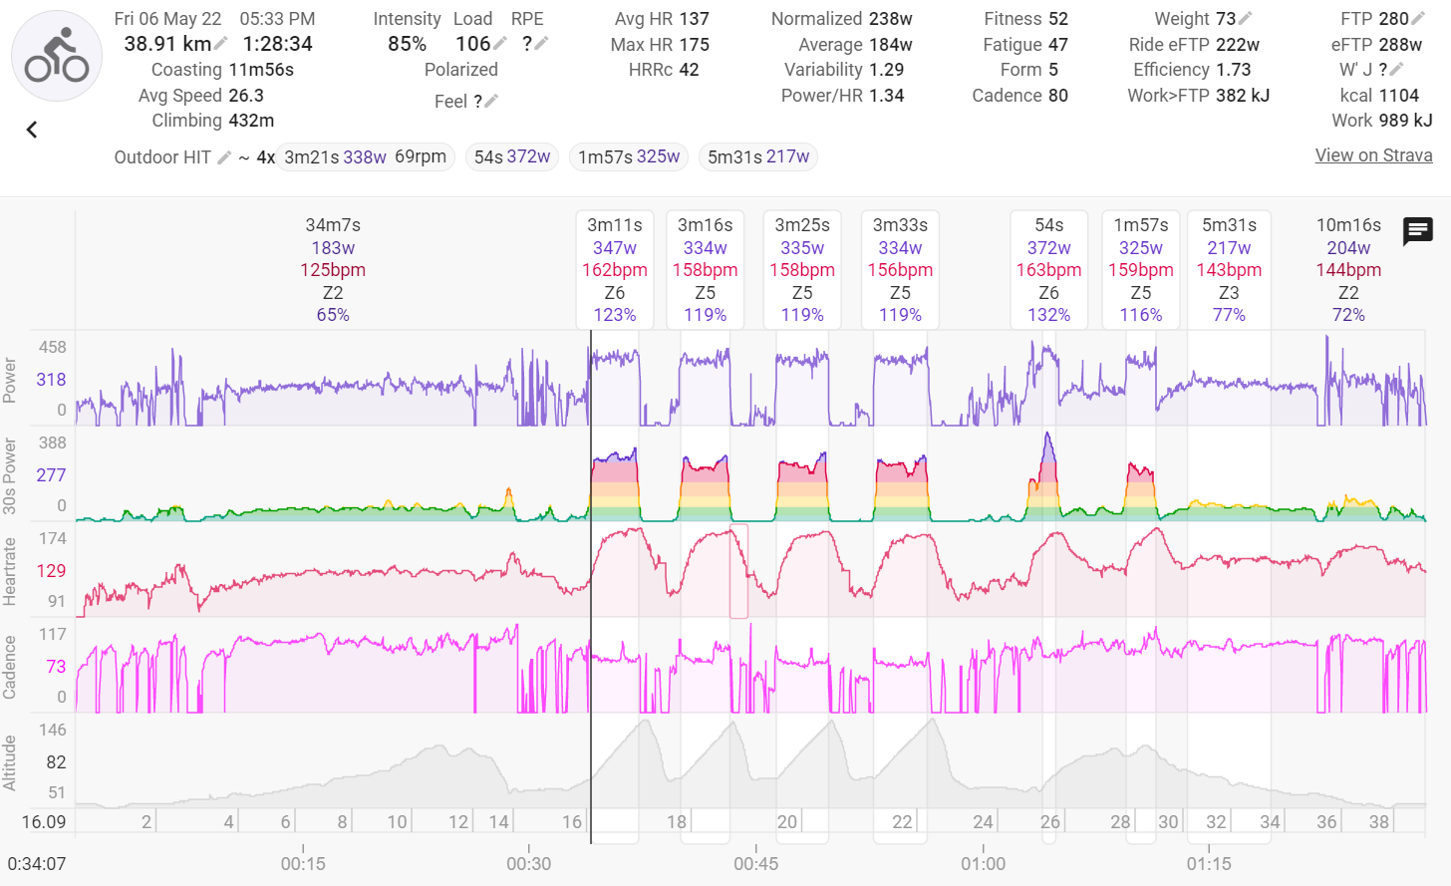Screen dimensions: 1451x886
Task: Click the 20 km distance axis marker
Action: pyautogui.click(x=787, y=822)
